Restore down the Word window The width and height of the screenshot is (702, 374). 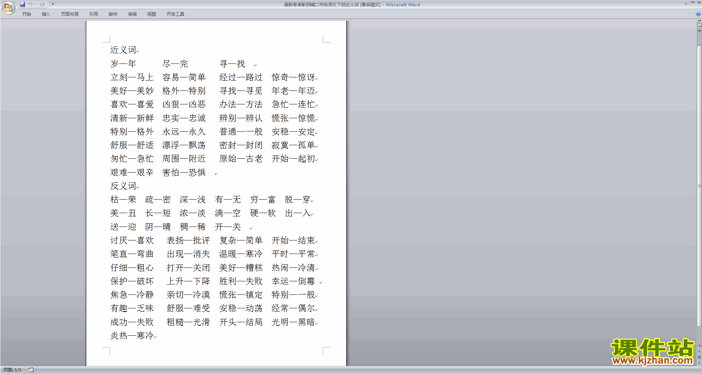point(692,3)
